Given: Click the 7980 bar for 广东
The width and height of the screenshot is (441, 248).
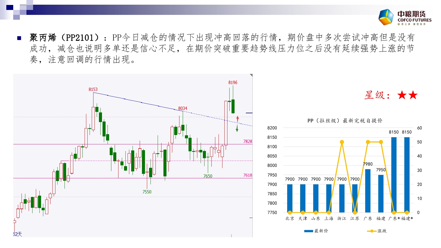Looking at the screenshot, I should [x=368, y=191].
